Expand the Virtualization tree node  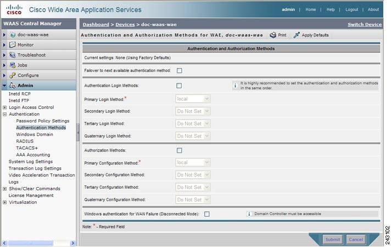point(4,203)
